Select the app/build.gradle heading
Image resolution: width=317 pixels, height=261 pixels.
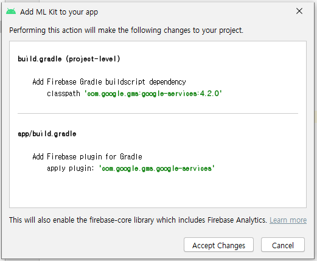pos(47,134)
